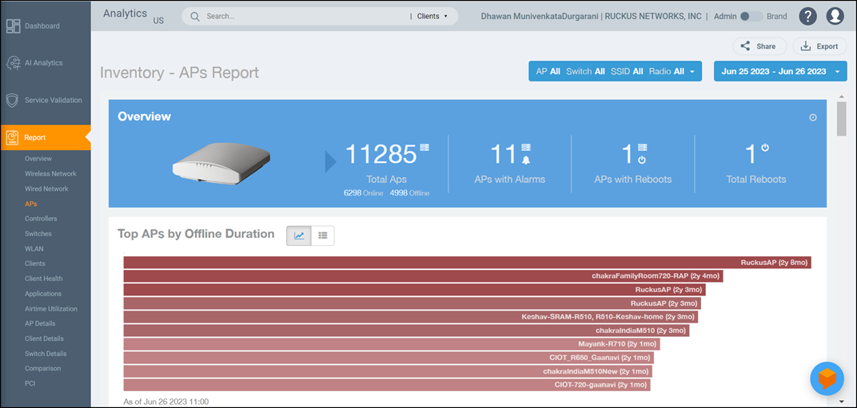
Task: Click the Keshav-SRAM-R510 bar
Action: (x=410, y=317)
